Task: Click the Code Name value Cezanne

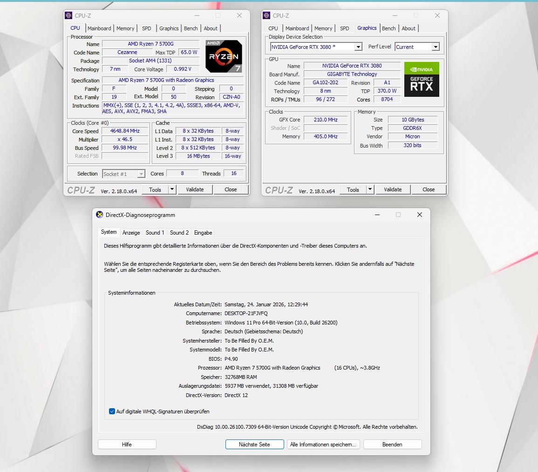Action: pyautogui.click(x=127, y=52)
